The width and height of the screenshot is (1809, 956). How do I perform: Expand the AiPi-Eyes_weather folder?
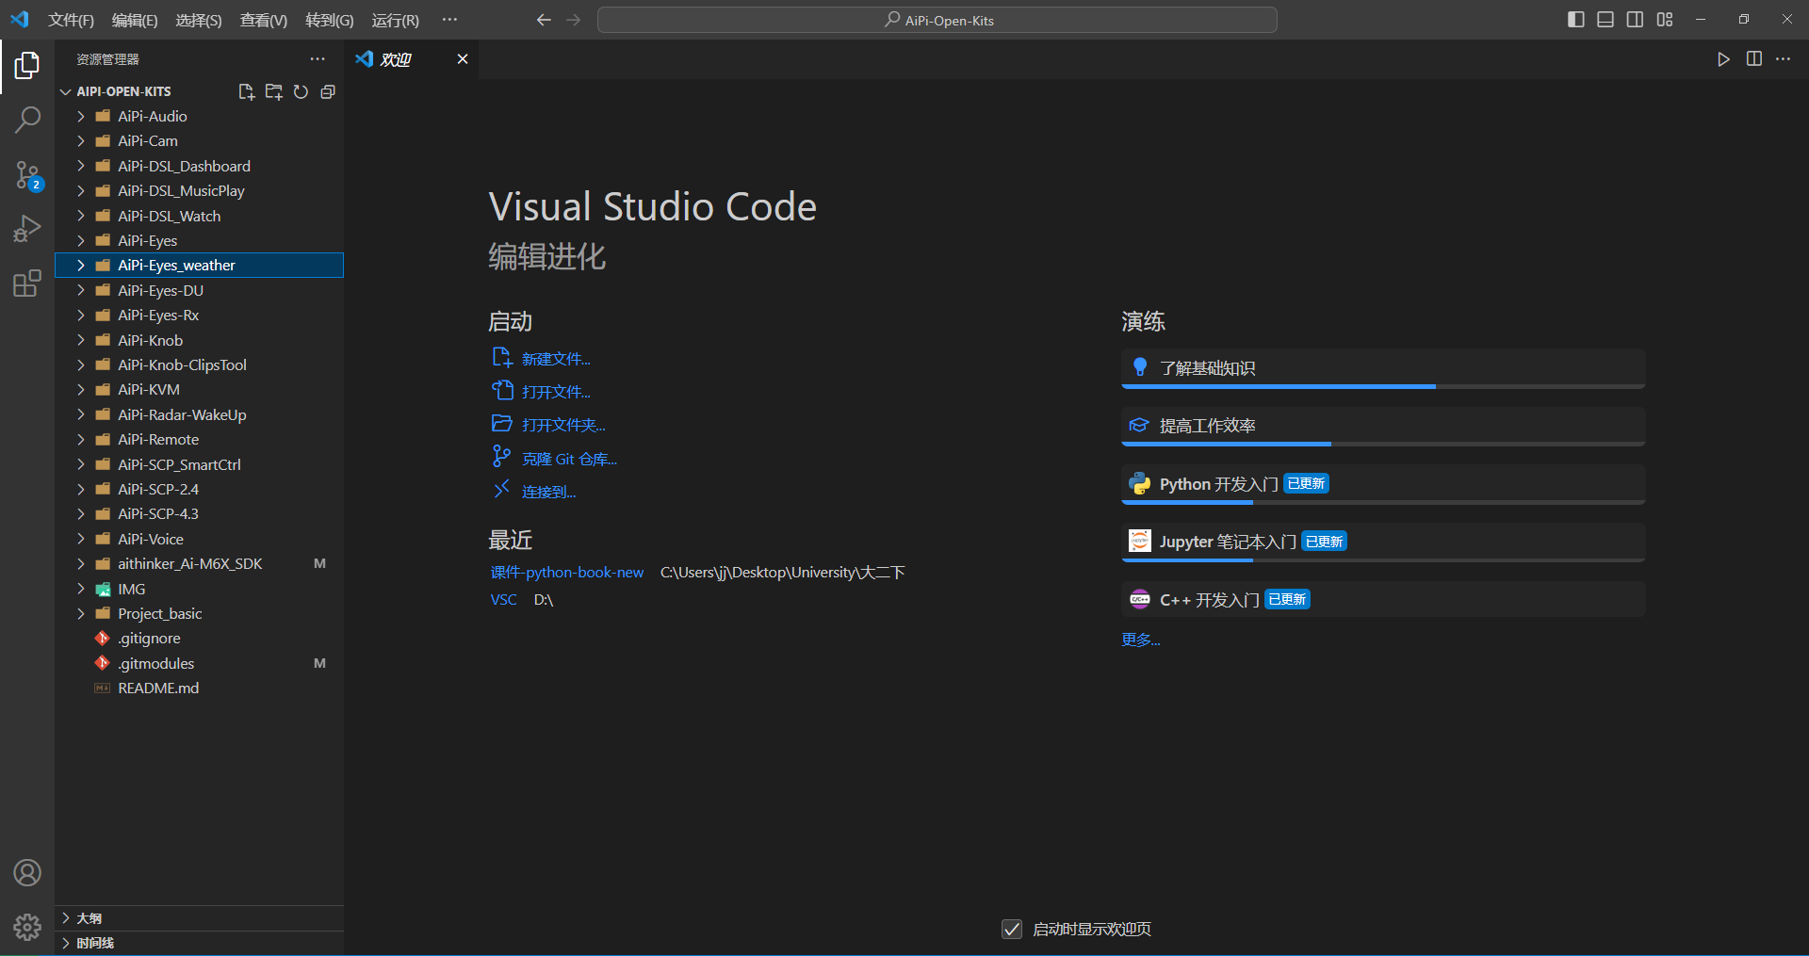[200, 266]
